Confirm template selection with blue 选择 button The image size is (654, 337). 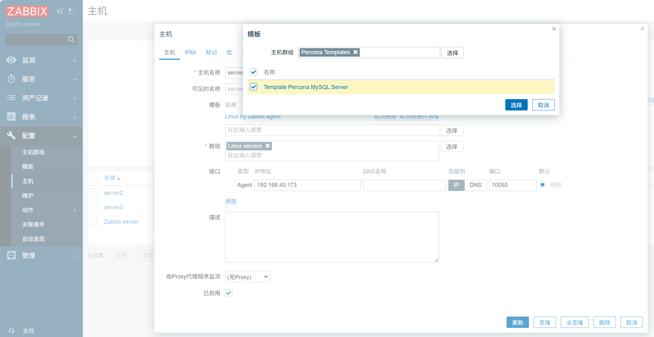click(x=516, y=105)
